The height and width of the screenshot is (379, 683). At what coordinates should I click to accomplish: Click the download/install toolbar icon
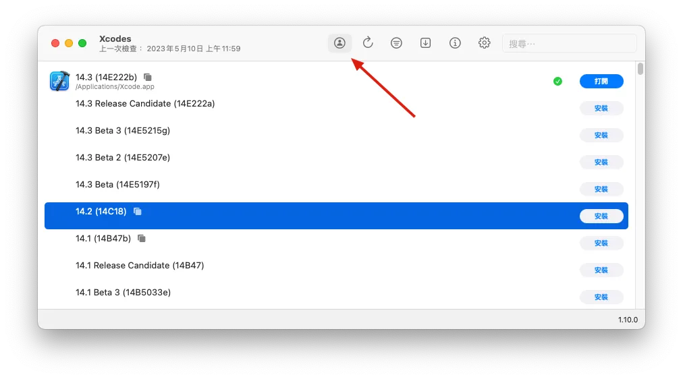(x=426, y=43)
